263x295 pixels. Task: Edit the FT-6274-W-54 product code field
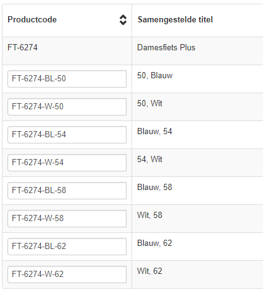67,163
